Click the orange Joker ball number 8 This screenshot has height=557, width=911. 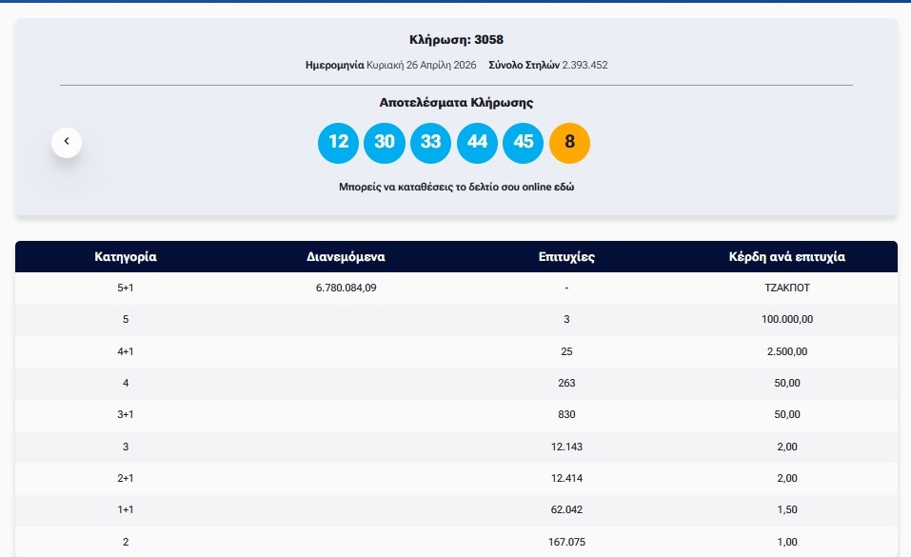(x=569, y=143)
